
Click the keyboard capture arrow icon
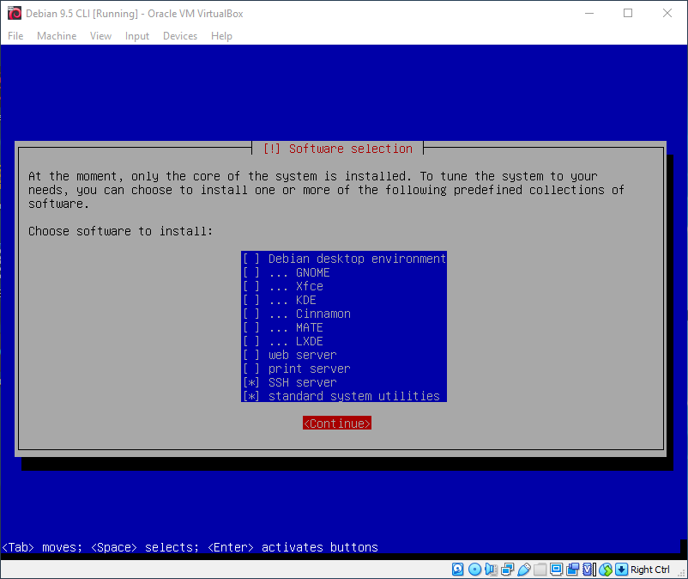coord(621,570)
